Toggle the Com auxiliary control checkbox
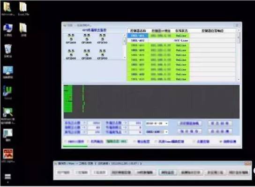Screen dimensions: 255x187 tap(156, 142)
